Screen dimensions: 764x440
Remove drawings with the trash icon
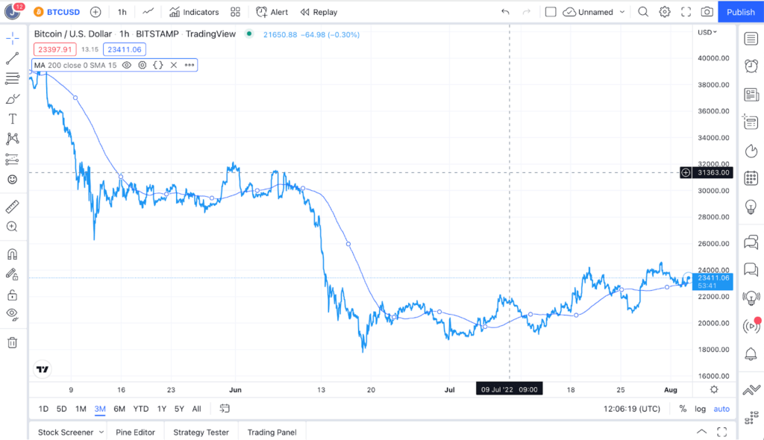[12, 342]
